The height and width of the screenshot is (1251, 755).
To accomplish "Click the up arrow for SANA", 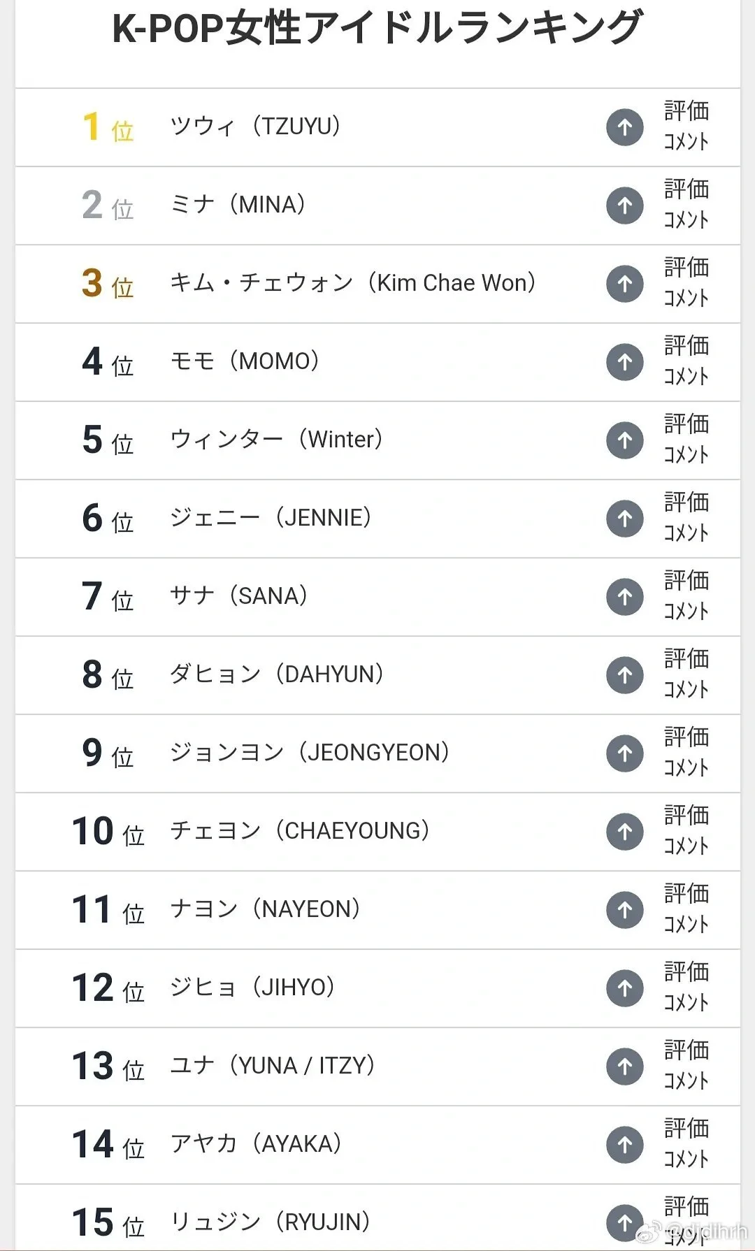I will click(625, 597).
